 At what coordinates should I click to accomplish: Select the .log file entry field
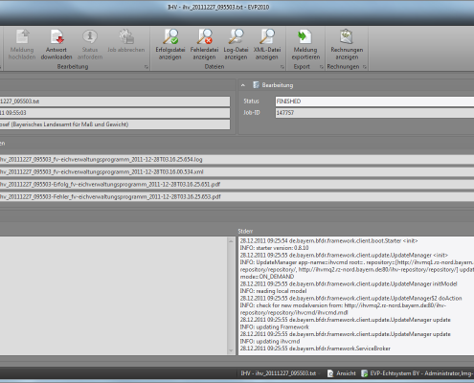(x=237, y=159)
